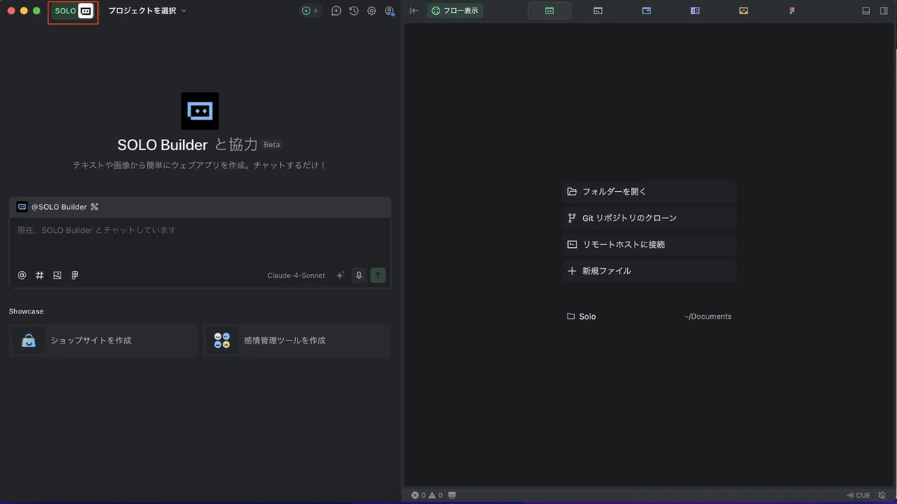897x504 pixels.
Task: Select ショップサイトを作成 showcase card
Action: (x=103, y=340)
